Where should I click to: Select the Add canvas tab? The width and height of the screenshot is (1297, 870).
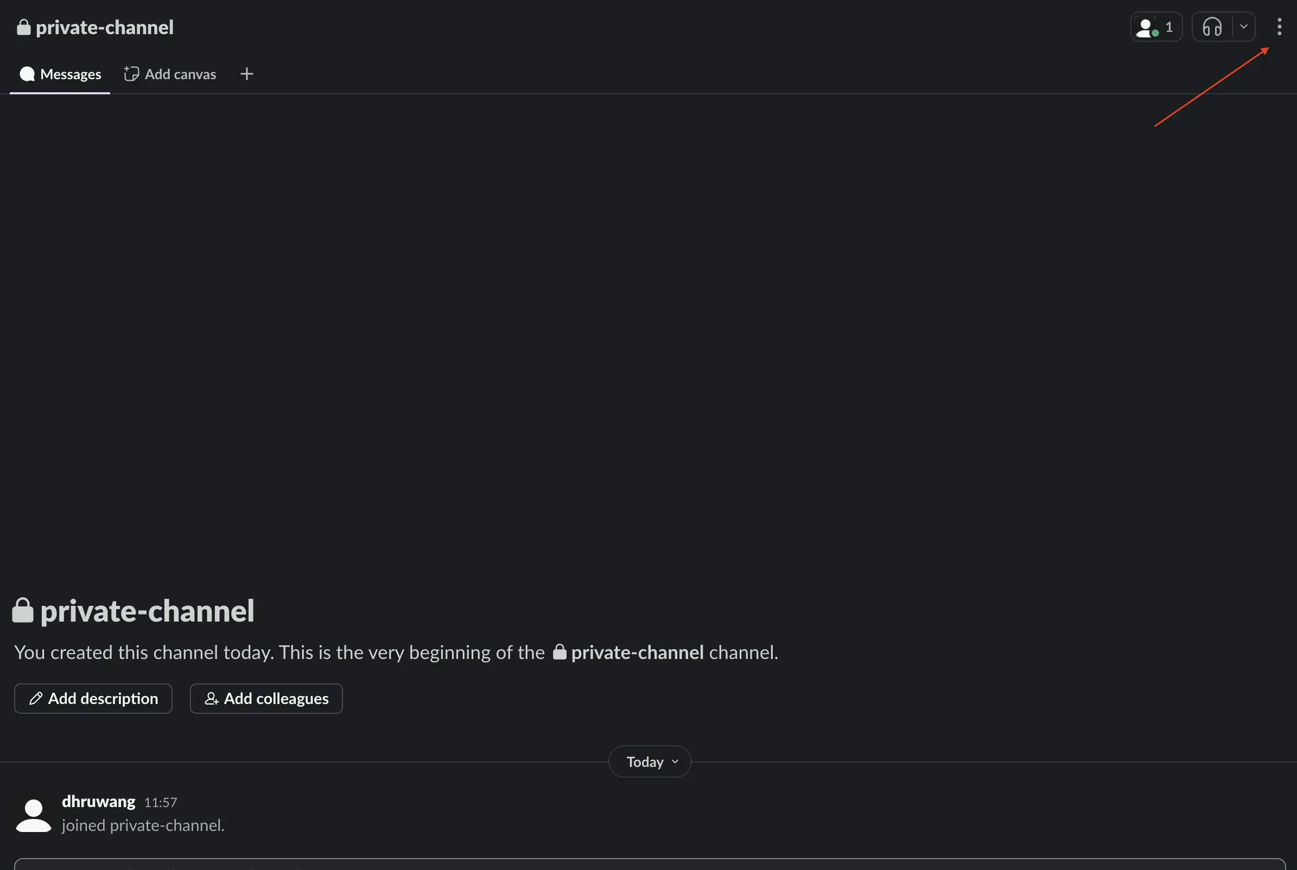pos(170,74)
